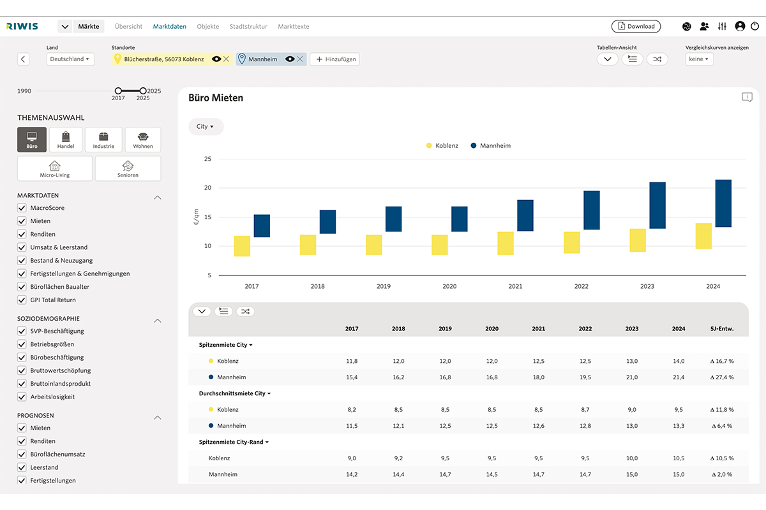Select the Wohnen theme icon
766x510 pixels.
pos(143,140)
